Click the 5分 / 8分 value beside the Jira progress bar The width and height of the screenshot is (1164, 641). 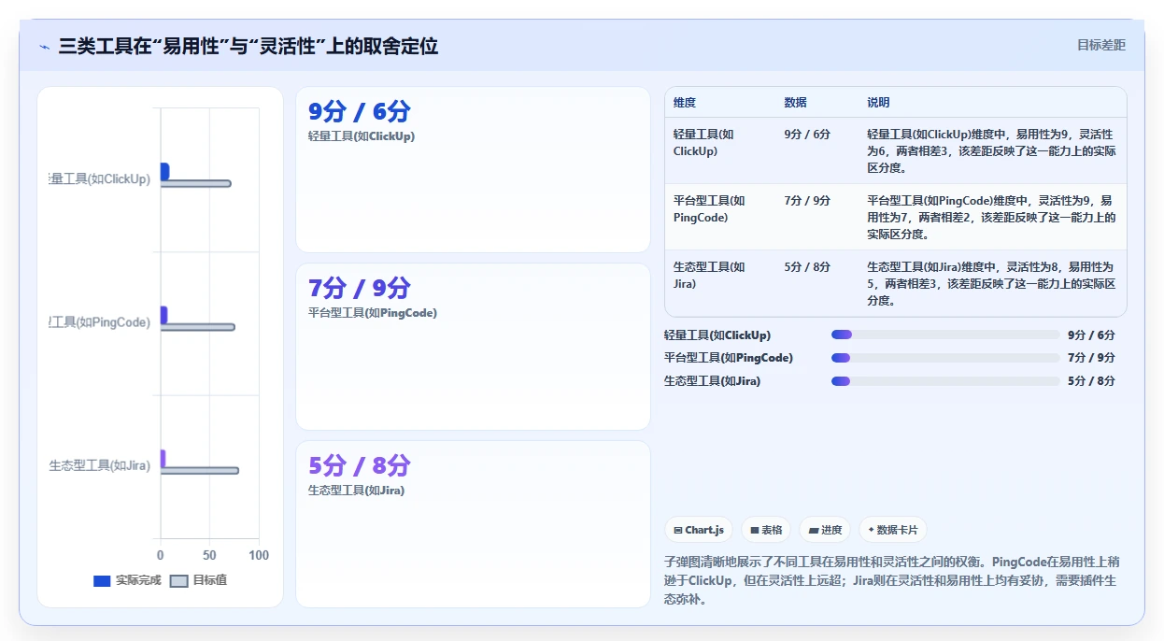click(1091, 381)
